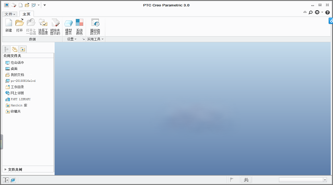Open the selection filter dropdown in status bar
The width and height of the screenshot is (333, 185).
(x=325, y=180)
